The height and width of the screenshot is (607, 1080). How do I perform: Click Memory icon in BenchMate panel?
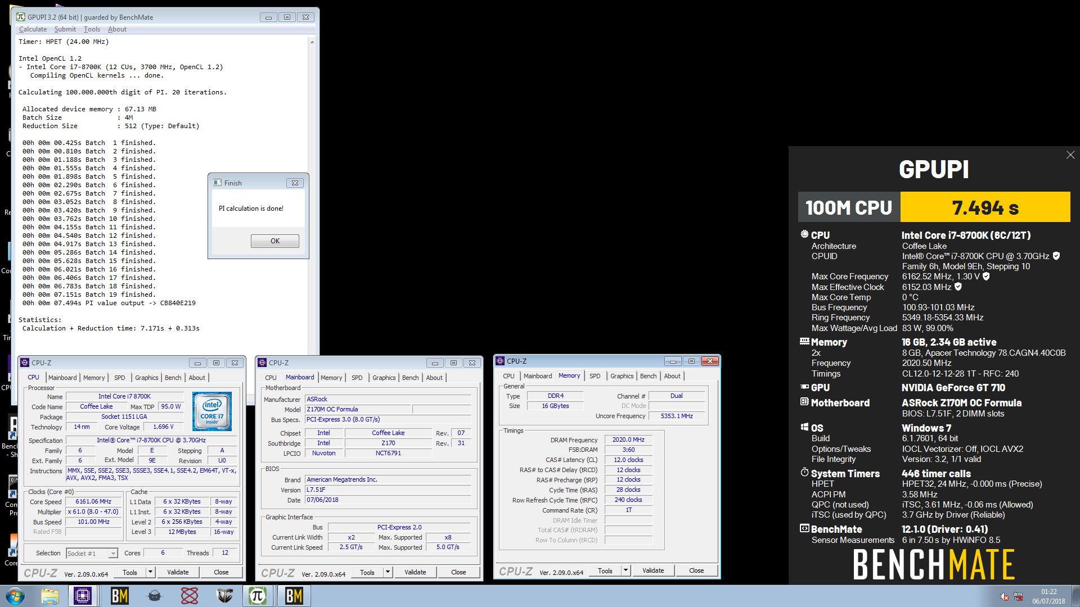(x=804, y=341)
